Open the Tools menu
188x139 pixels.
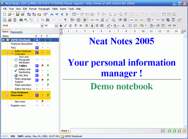click(71, 9)
